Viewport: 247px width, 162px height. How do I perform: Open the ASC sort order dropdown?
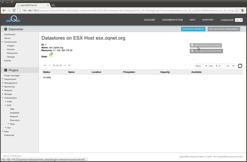213,66
